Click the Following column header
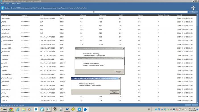Viewport: 199px width, 112px height. click(83, 15)
